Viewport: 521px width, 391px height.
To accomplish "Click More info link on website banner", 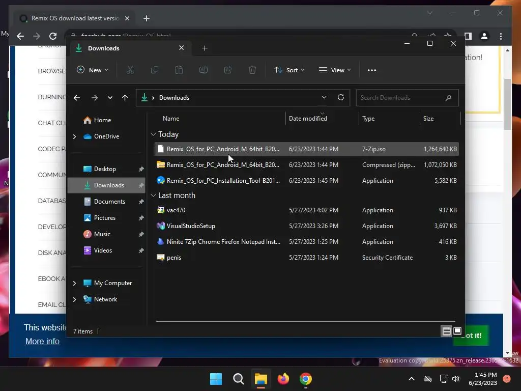I will coord(43,342).
